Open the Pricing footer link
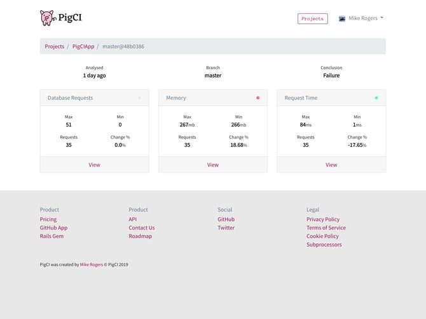This screenshot has width=426, height=319. pos(48,219)
